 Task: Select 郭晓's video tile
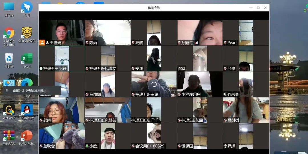pyautogui.click(x=62, y=110)
